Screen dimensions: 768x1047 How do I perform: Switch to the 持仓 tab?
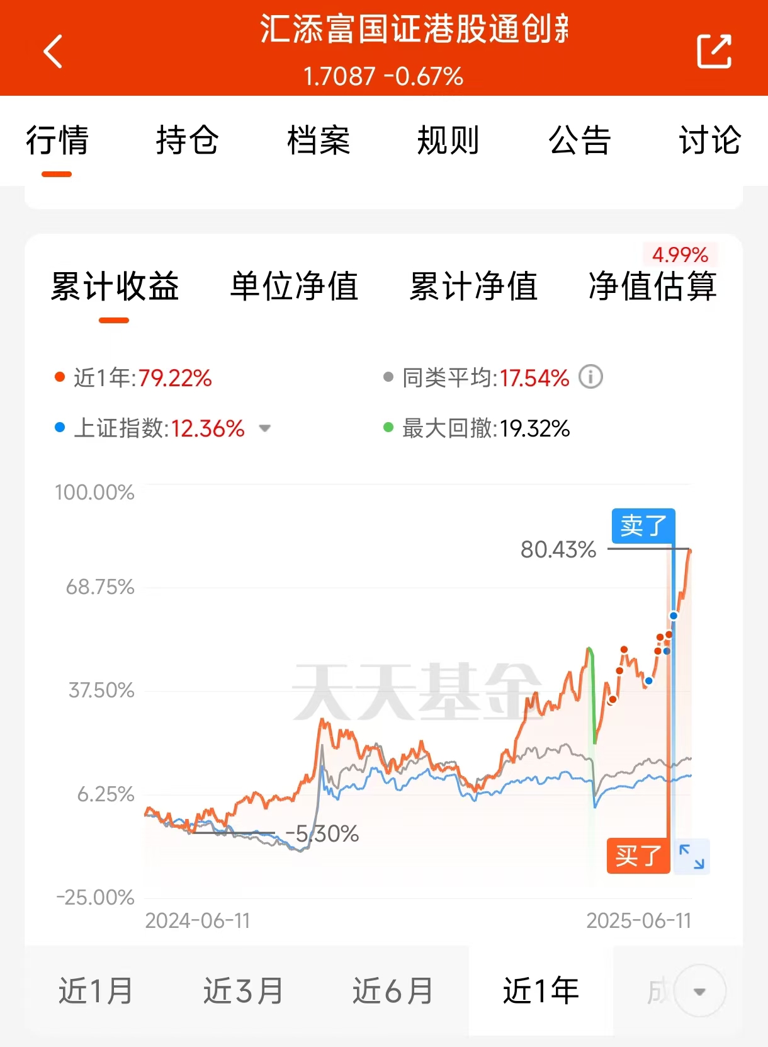[188, 140]
